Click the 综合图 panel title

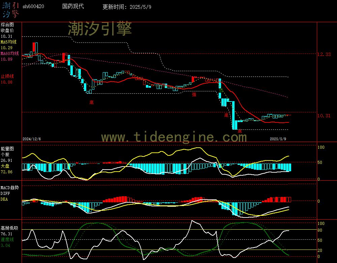[x=7, y=25]
